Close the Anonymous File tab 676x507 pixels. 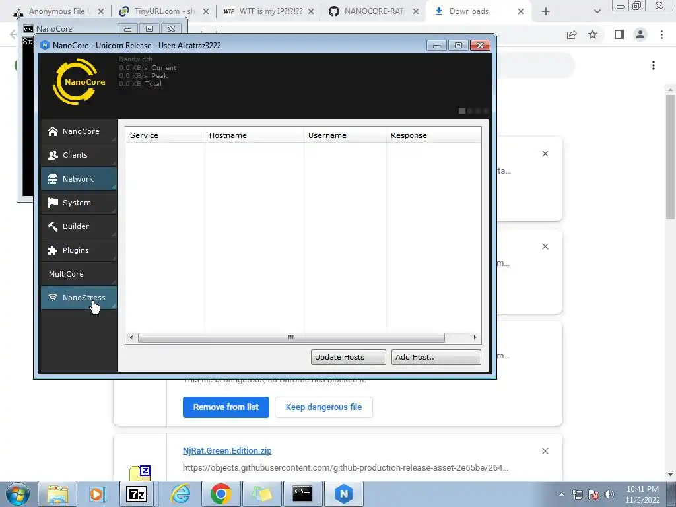101,11
